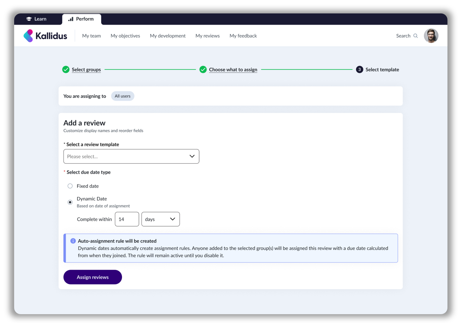Click the search magnifier icon
463x323 pixels.
[x=416, y=36]
